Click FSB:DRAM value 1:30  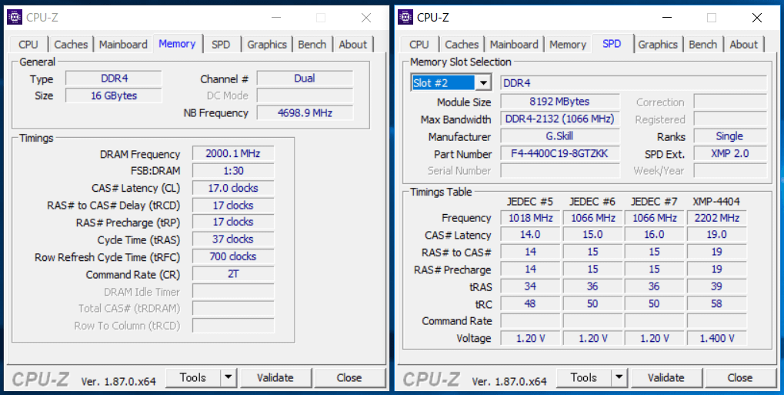[233, 171]
